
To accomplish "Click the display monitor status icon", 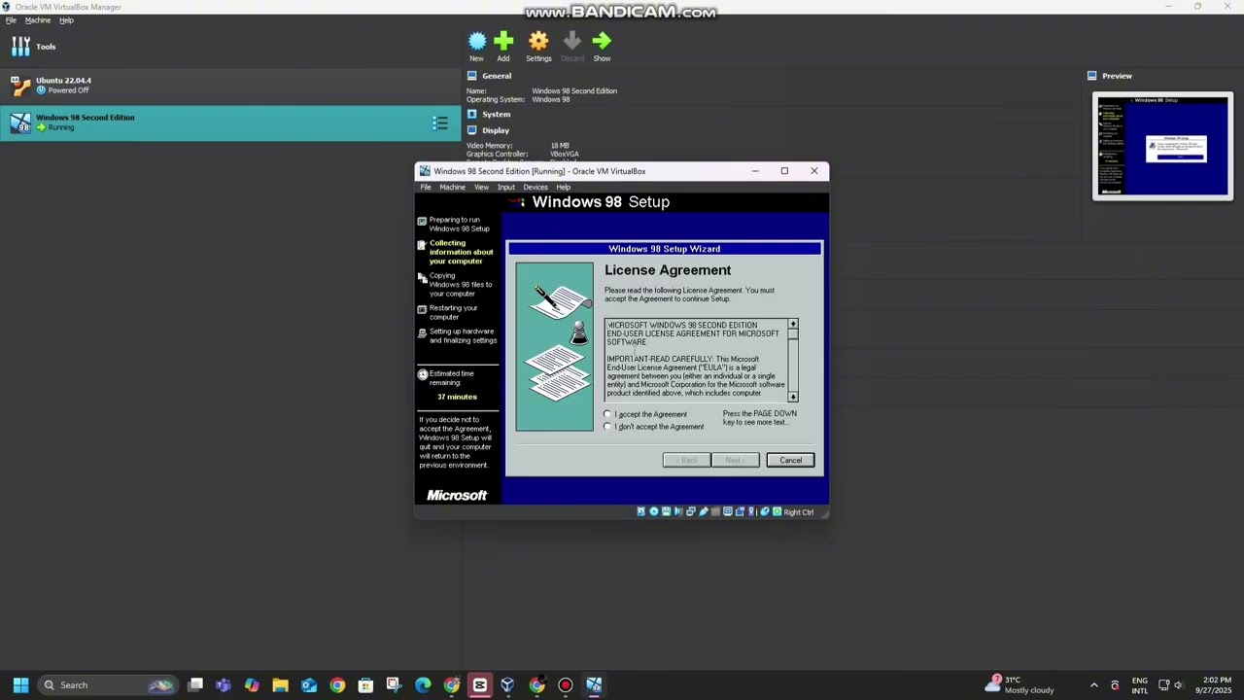I will click(728, 511).
